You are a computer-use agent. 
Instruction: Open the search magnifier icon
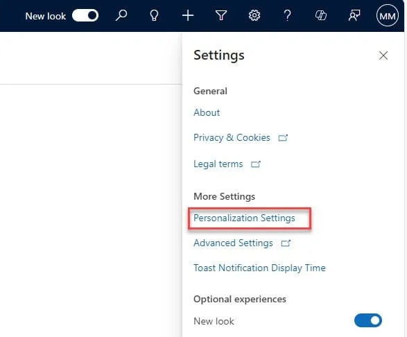coord(121,15)
